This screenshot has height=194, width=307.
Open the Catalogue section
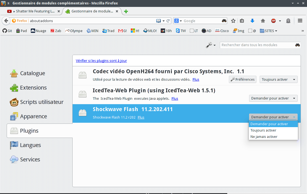(28, 73)
